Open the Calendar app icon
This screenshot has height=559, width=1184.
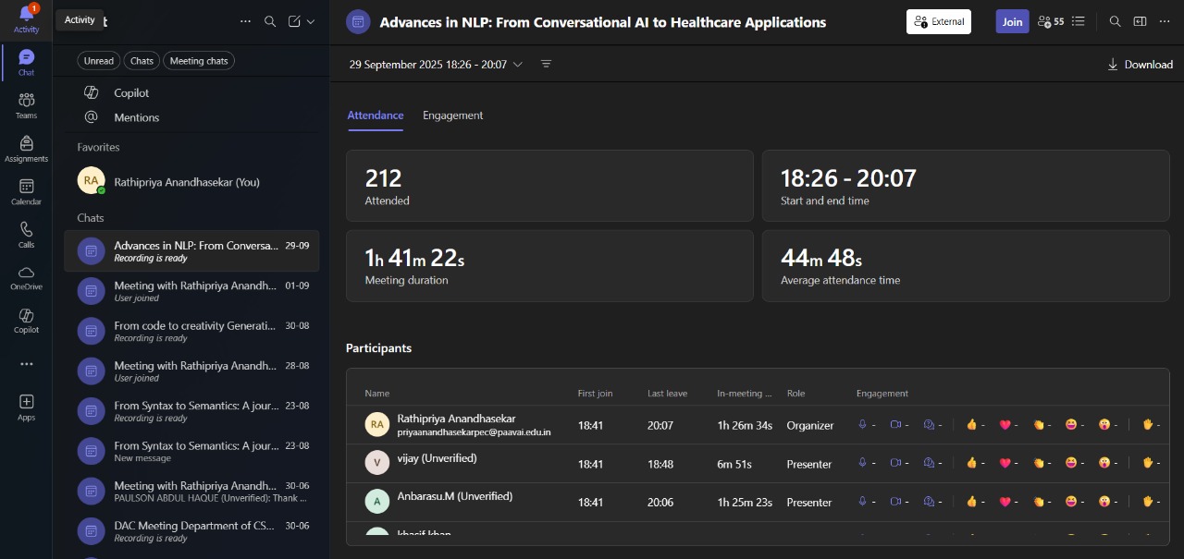coord(26,192)
